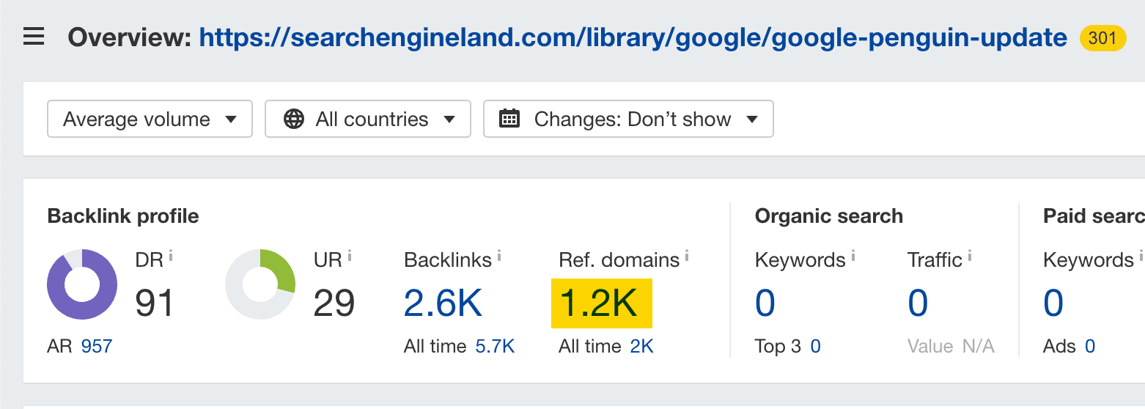Open the Changes: Don't show dropdown
This screenshot has width=1145, height=409.
click(x=628, y=119)
